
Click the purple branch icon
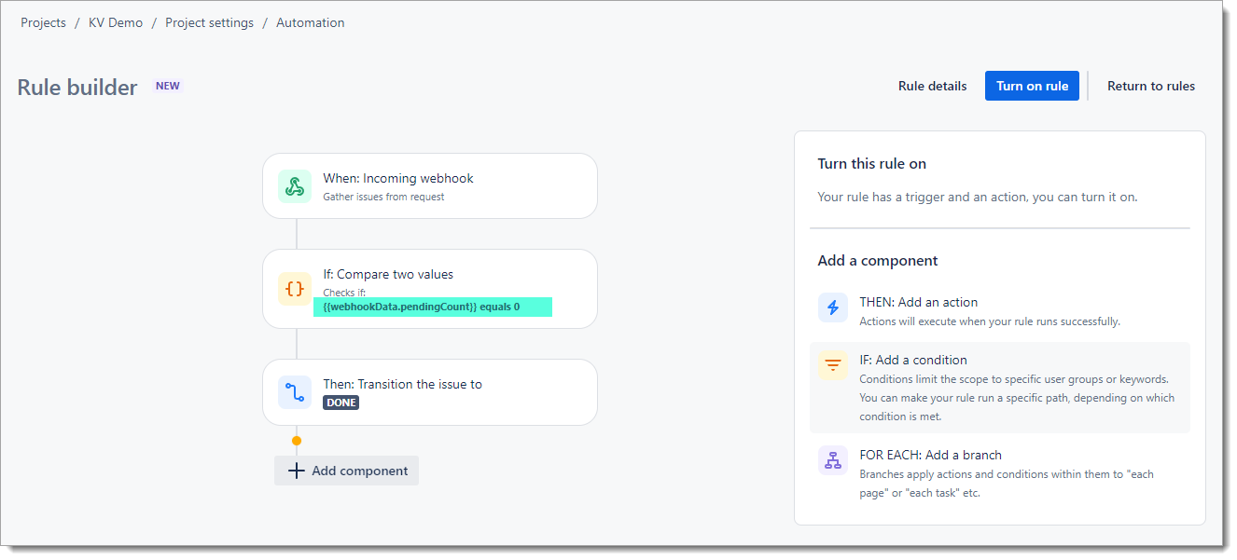[x=833, y=460]
